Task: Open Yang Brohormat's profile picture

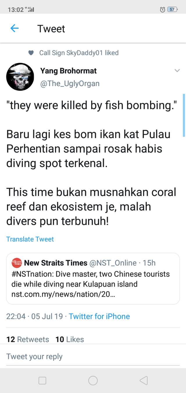Action: tap(20, 77)
